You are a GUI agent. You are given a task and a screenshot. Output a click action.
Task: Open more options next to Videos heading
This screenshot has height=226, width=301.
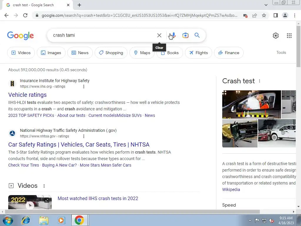pos(44,186)
